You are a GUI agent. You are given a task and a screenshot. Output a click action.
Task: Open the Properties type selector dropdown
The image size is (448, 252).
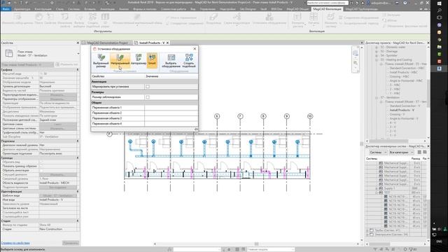pyautogui.click(x=78, y=54)
